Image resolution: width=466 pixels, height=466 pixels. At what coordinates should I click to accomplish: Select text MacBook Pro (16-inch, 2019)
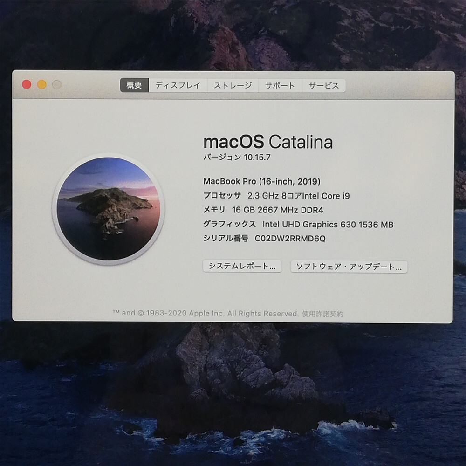[262, 181]
